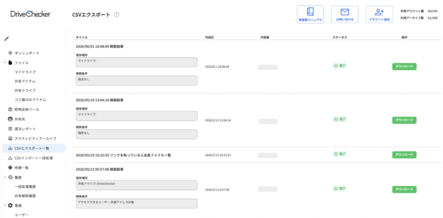Open the 管理者マニュアル book button
443x218 pixels.
[x=310, y=14]
